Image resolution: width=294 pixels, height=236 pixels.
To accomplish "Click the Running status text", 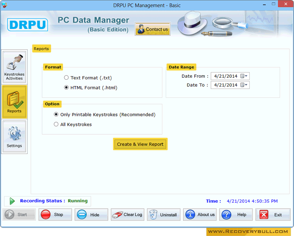I will point(78,201).
